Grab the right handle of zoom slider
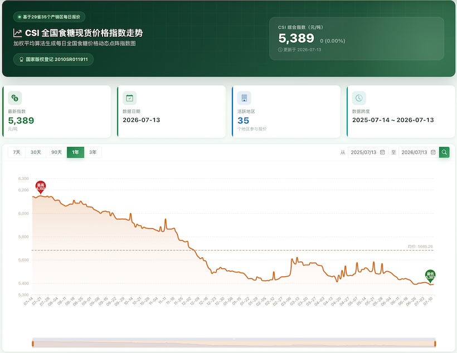 coord(435,344)
